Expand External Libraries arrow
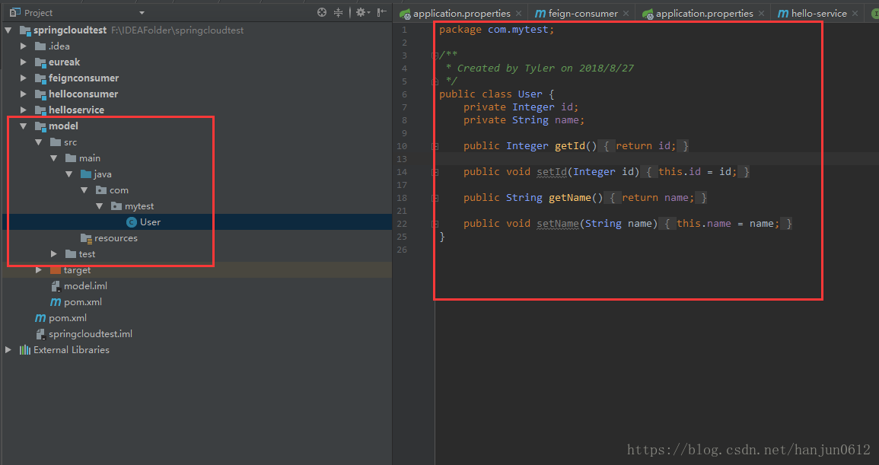Viewport: 879px width, 465px height. click(x=8, y=350)
